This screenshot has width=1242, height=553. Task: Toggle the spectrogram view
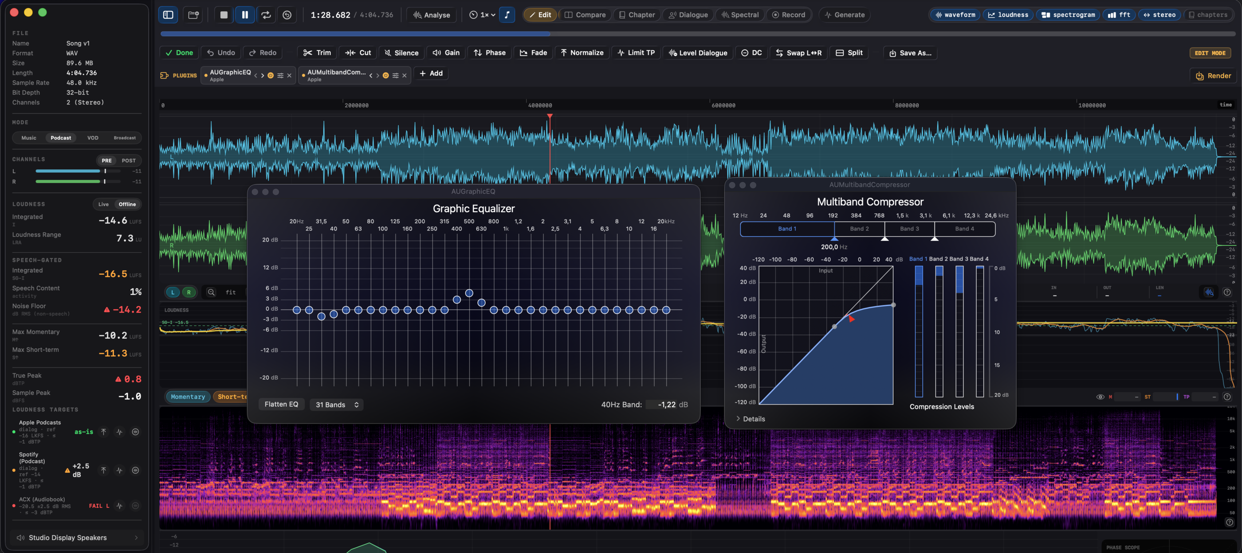click(1068, 15)
